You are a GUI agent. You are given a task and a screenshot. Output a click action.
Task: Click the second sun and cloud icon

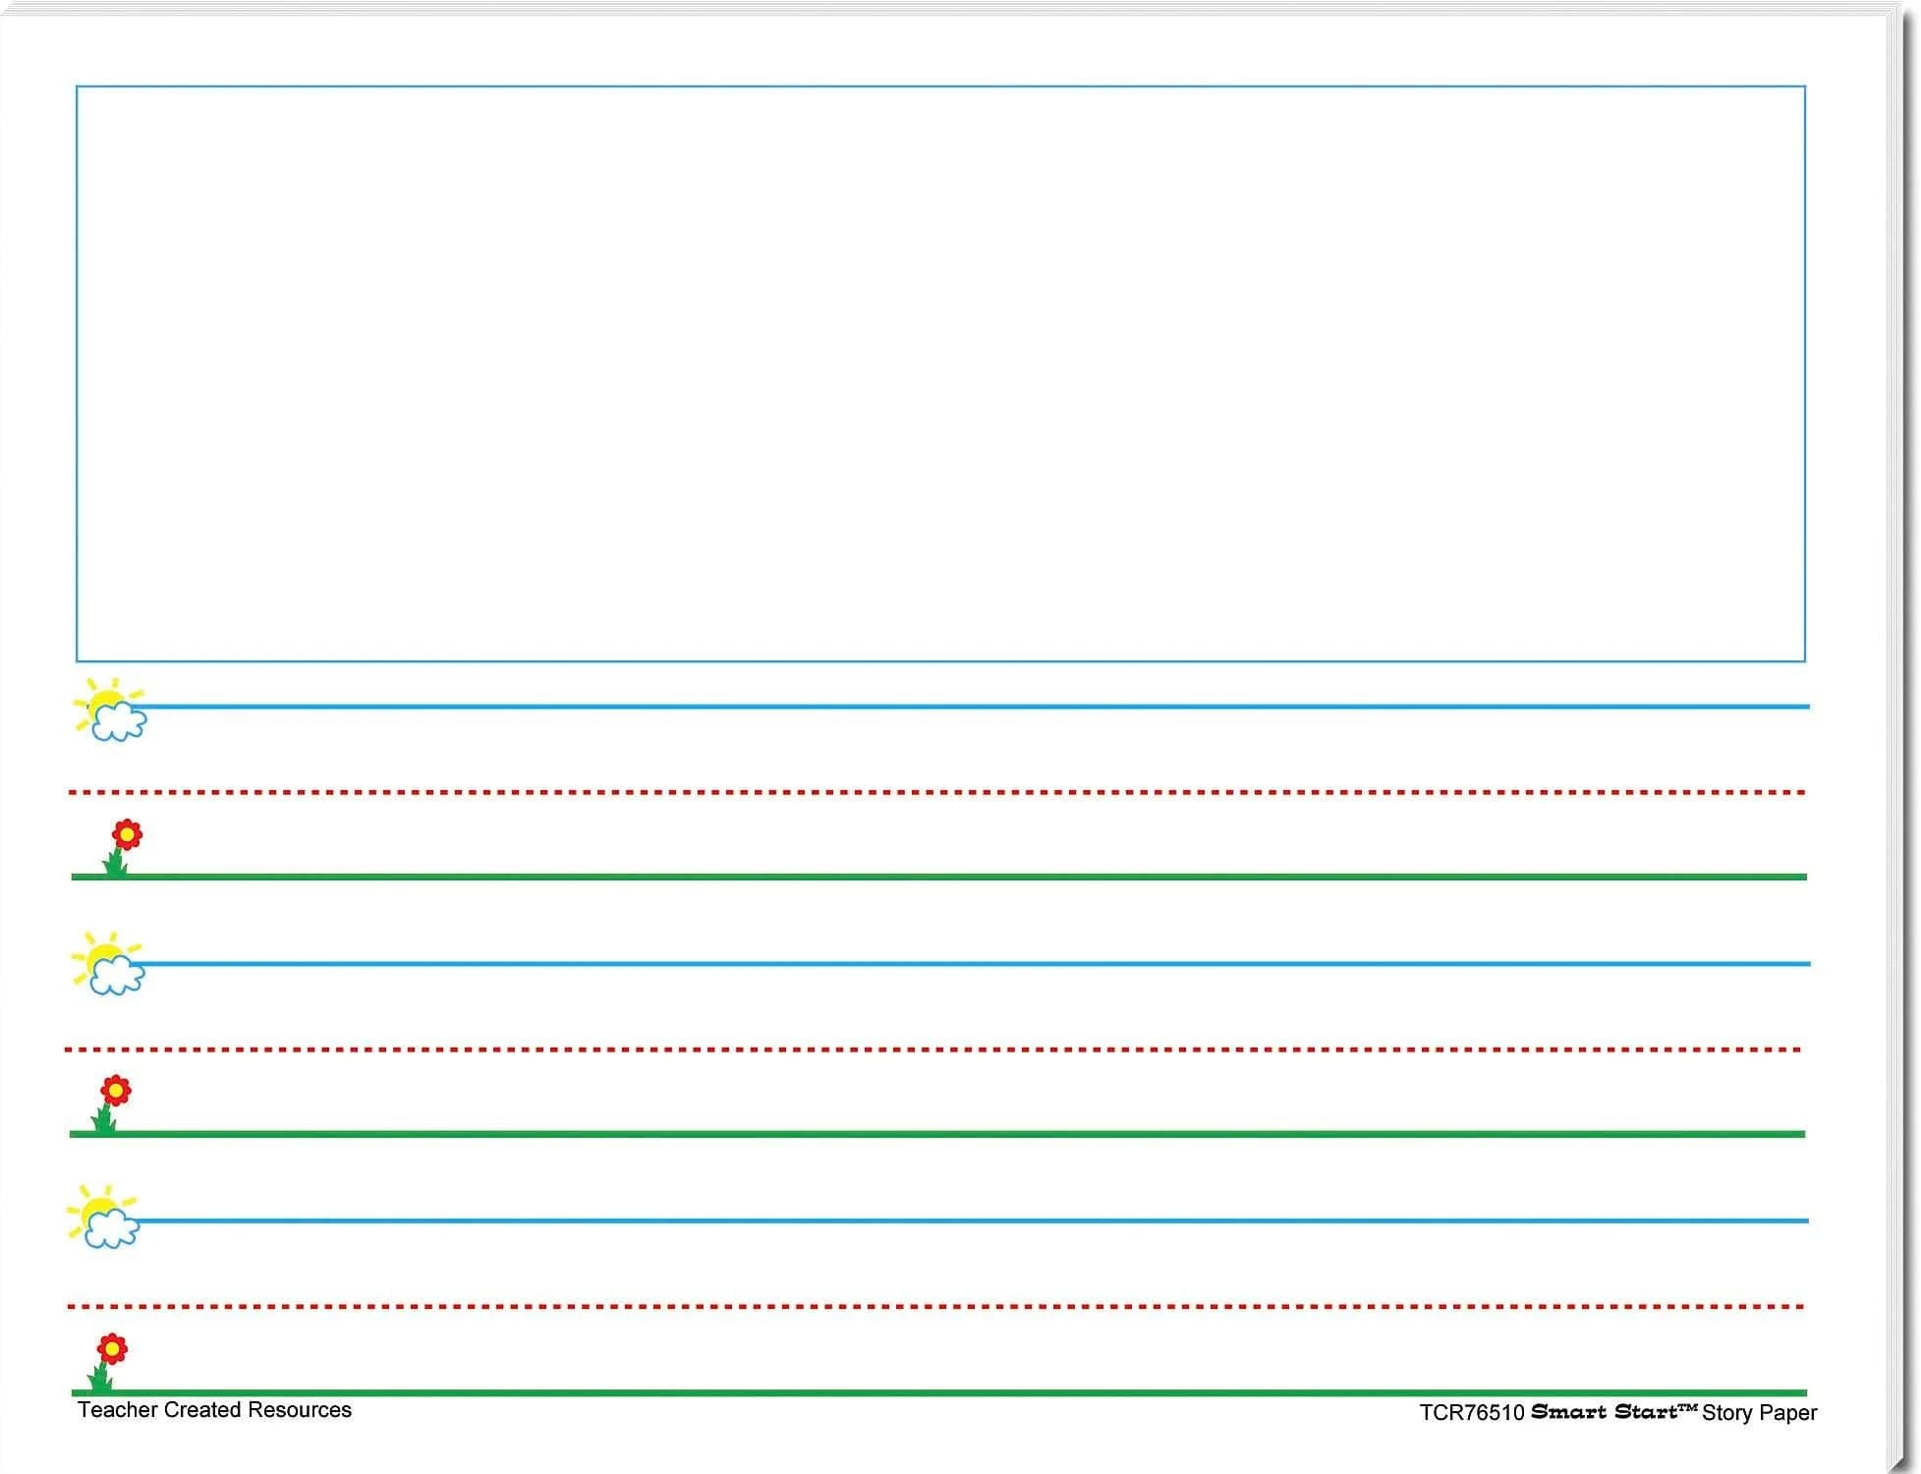click(108, 963)
